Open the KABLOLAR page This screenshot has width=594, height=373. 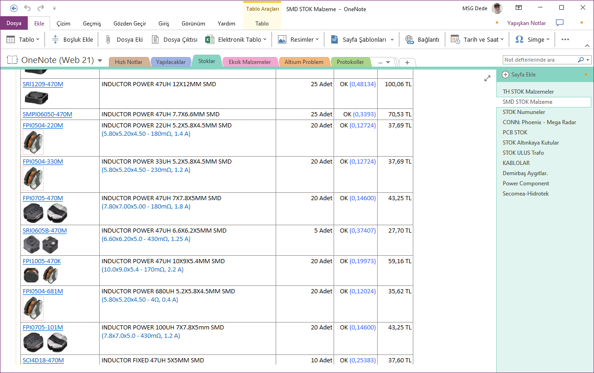point(516,163)
